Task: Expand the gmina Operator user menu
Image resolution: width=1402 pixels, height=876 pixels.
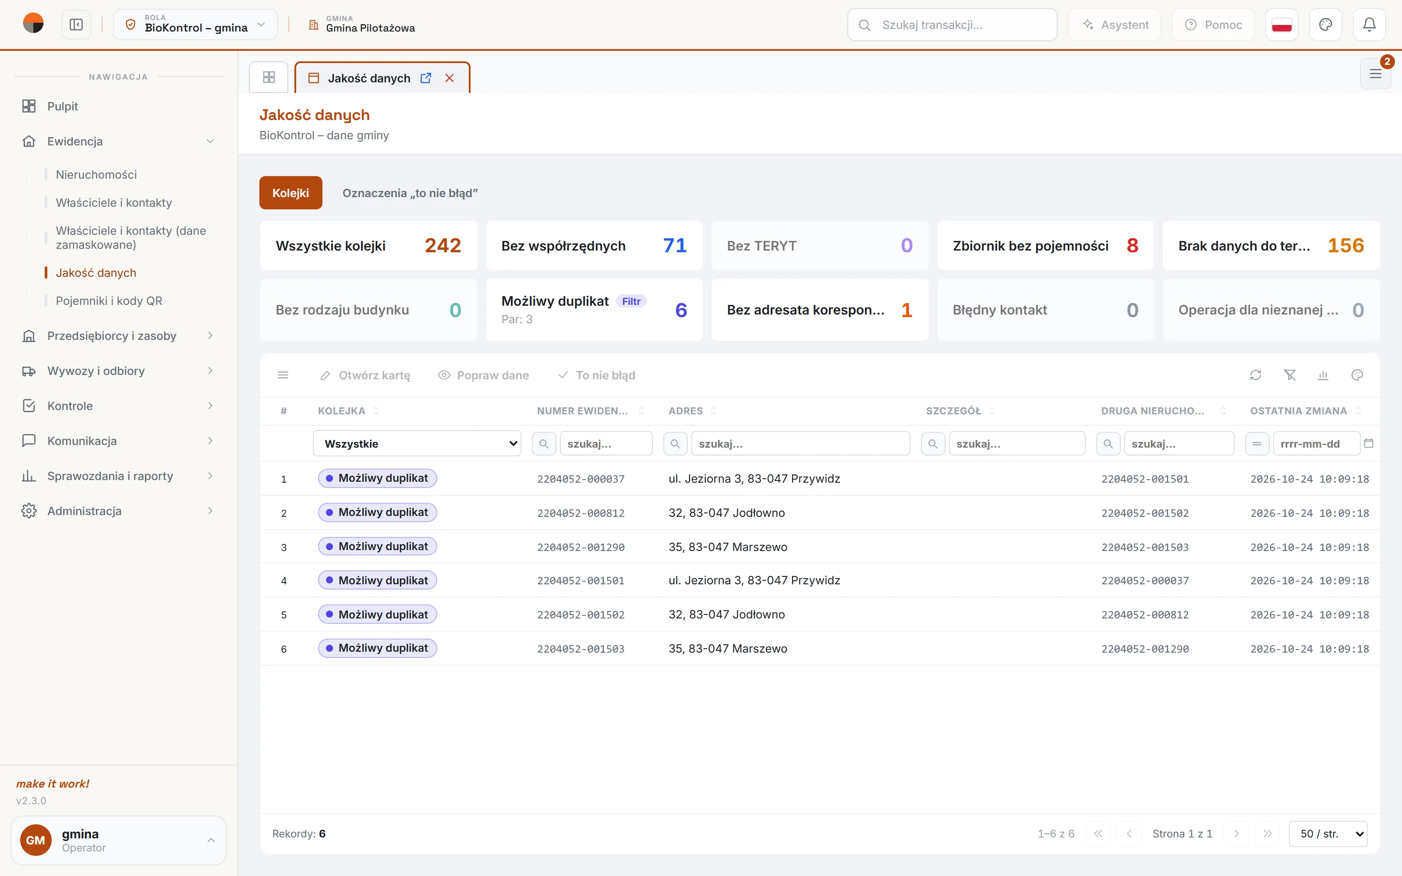Action: 118,840
